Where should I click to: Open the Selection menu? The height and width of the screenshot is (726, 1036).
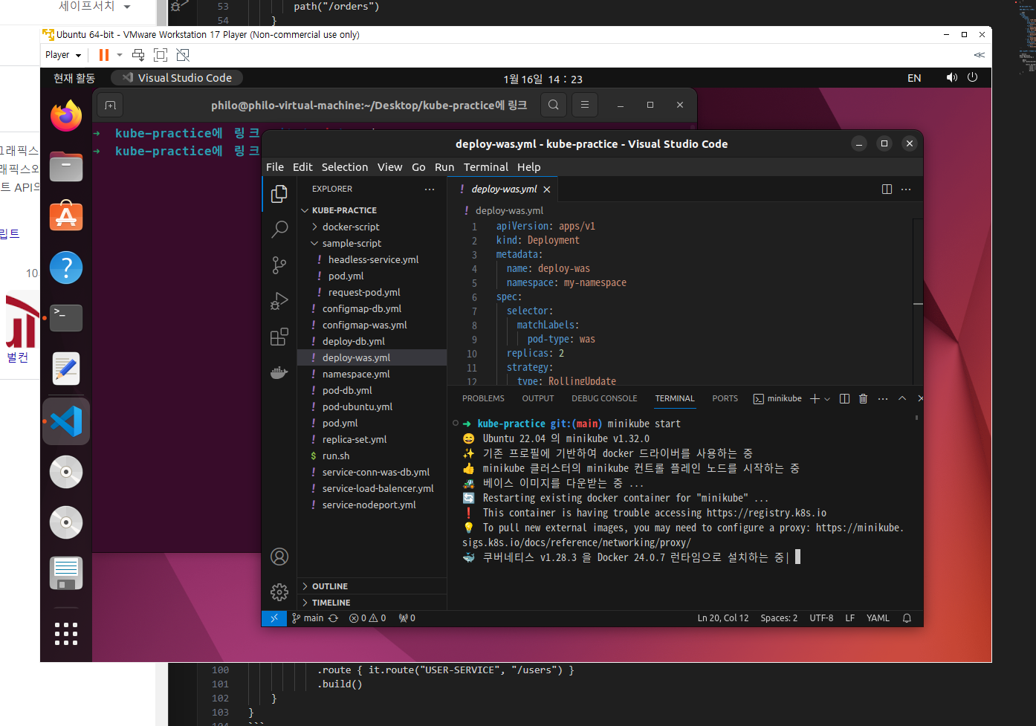(345, 167)
